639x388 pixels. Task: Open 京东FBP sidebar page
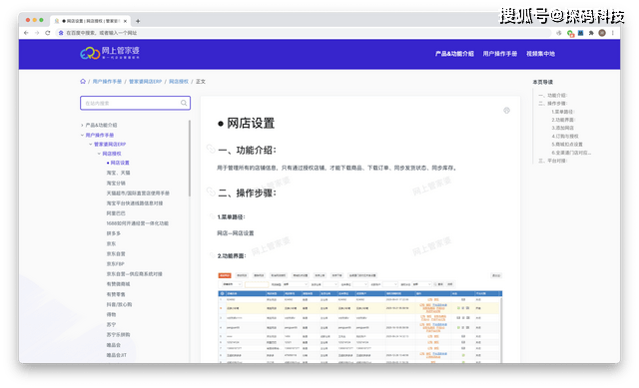(116, 264)
